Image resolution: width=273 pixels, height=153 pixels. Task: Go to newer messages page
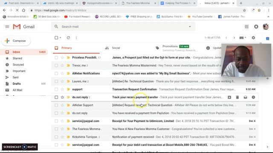pyautogui.click(x=226, y=38)
